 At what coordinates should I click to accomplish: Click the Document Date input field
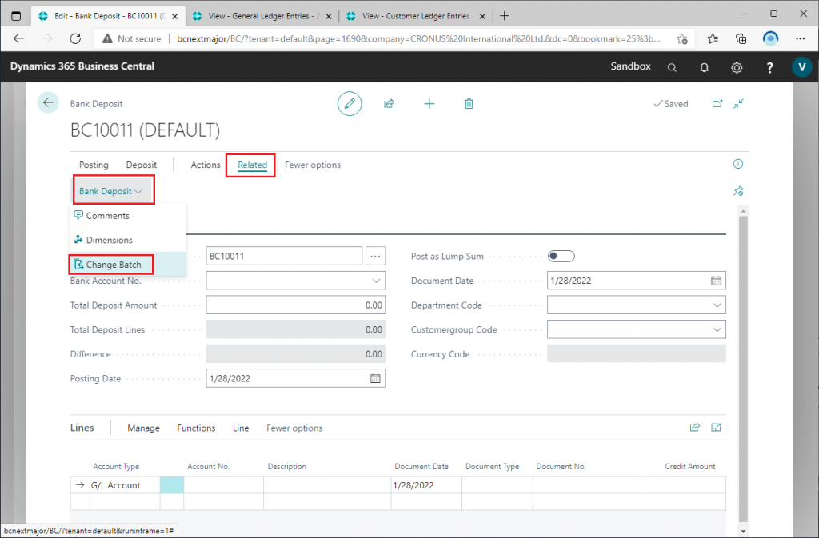click(637, 281)
